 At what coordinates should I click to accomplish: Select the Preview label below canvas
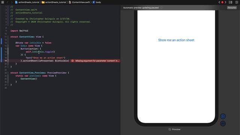pyautogui.click(x=174, y=129)
